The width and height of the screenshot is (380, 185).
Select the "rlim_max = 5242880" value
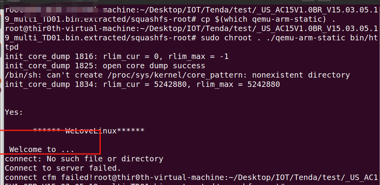click(x=238, y=84)
